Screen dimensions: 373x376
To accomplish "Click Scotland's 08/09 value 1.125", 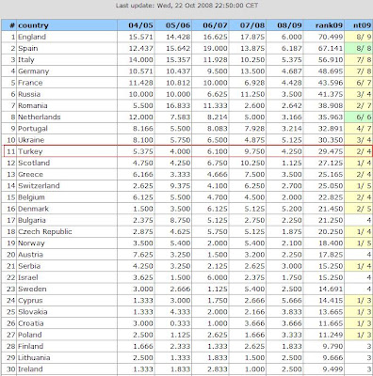I will tap(292, 163).
